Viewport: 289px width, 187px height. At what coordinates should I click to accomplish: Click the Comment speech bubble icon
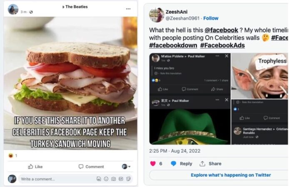pos(81,167)
